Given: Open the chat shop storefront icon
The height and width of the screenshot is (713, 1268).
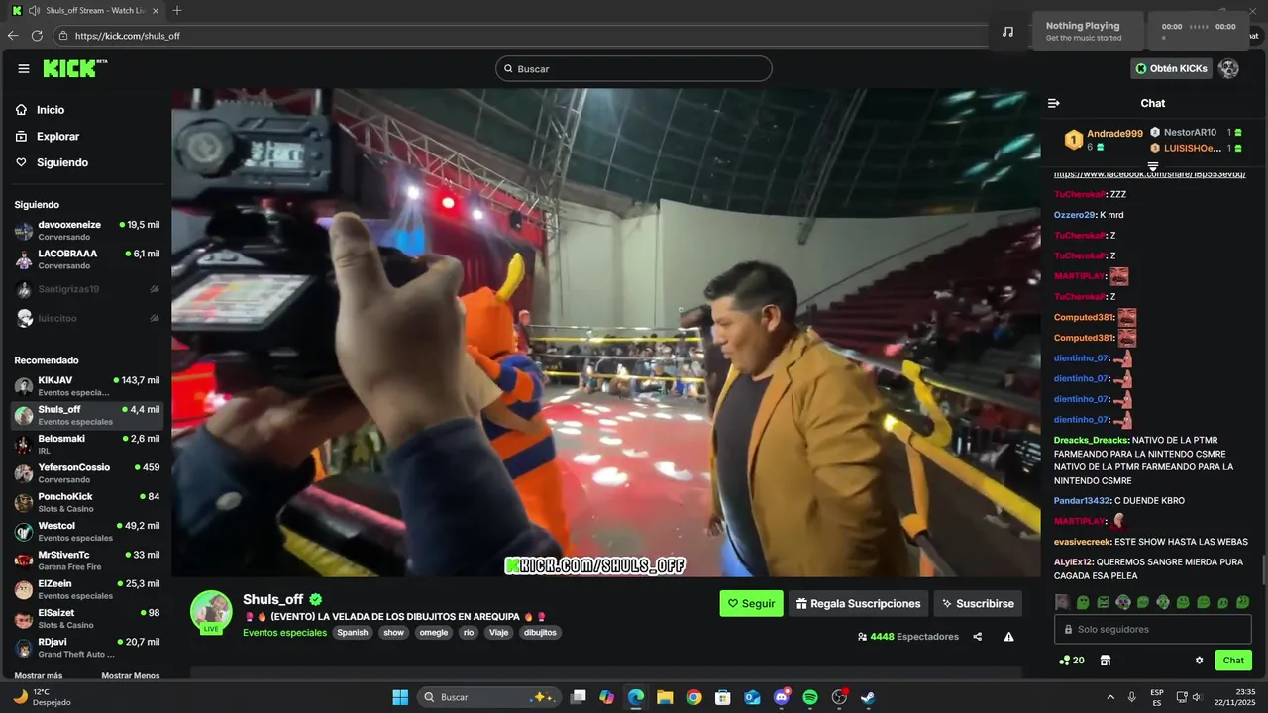Looking at the screenshot, I should [x=1106, y=661].
